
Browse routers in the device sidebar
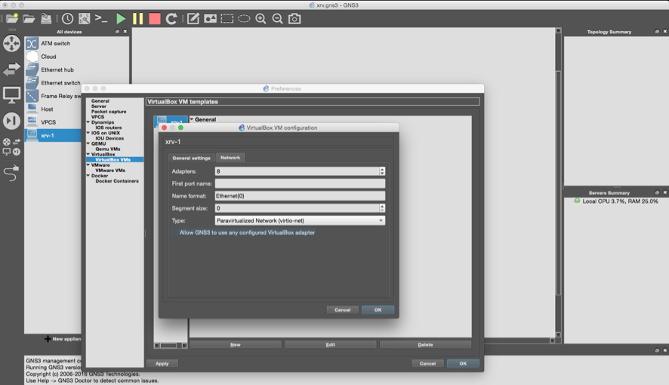(x=11, y=43)
